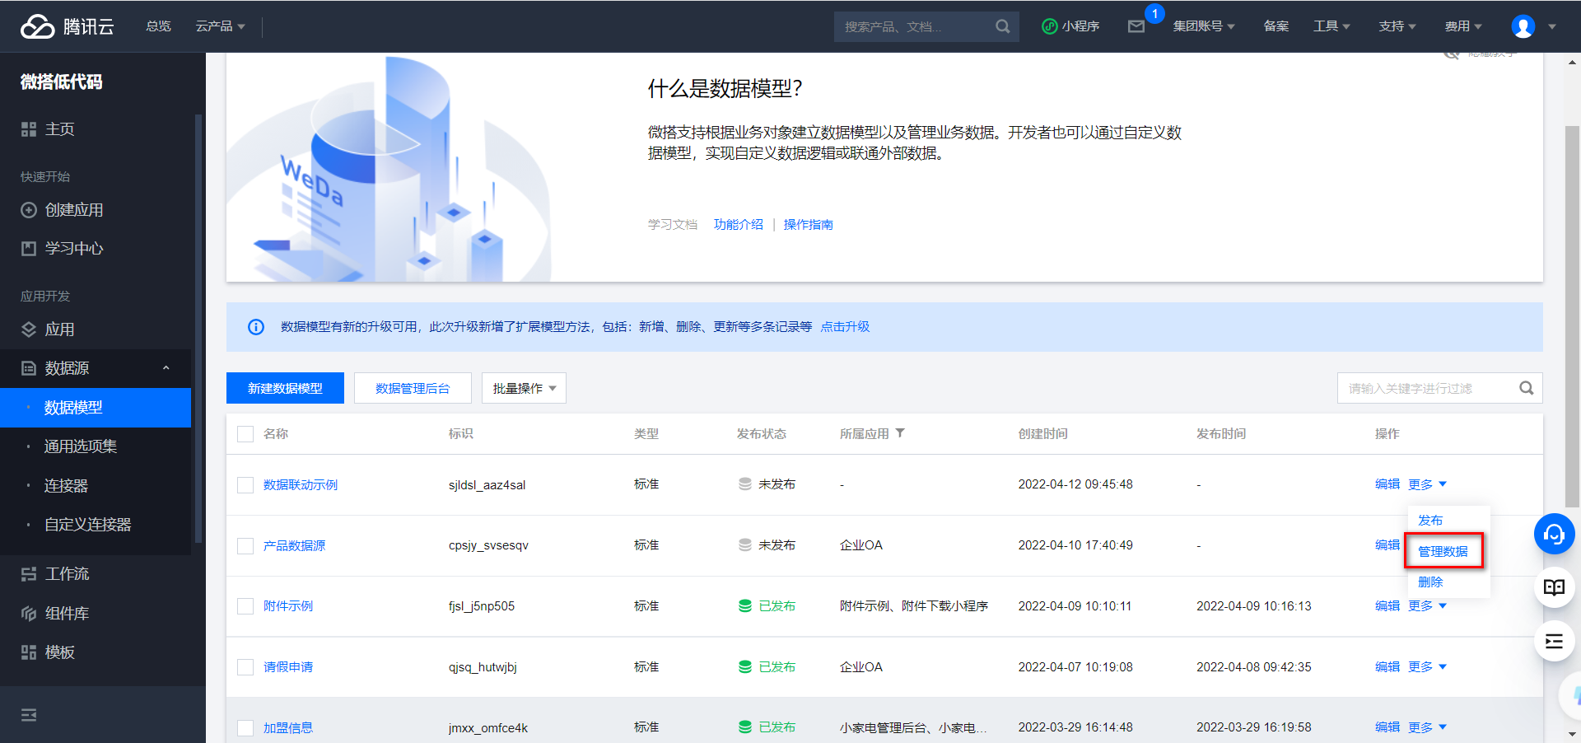Open the documentation book floating button
1581x743 pixels.
[1554, 587]
